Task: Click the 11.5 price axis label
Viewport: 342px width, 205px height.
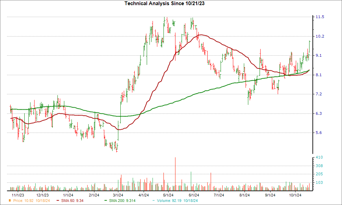Action: coord(320,17)
